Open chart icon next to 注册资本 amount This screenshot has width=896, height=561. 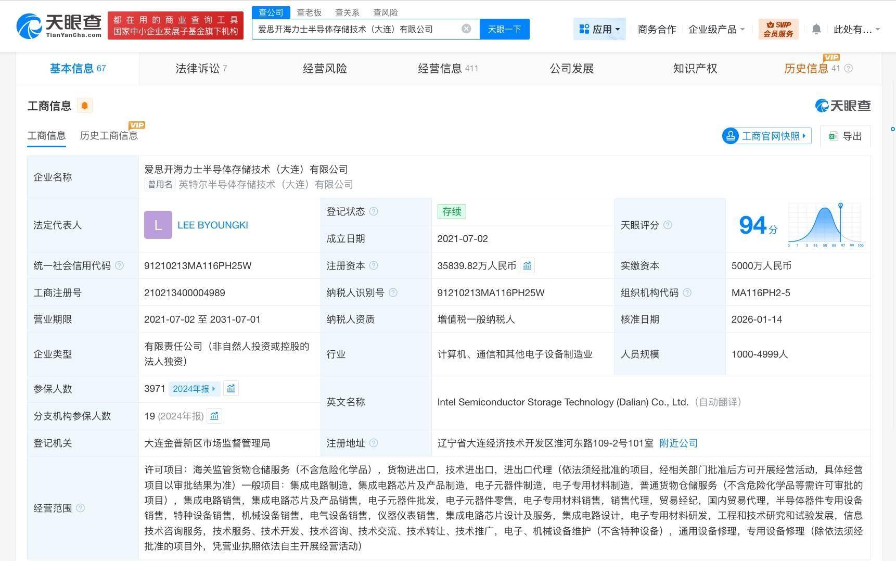(x=527, y=265)
